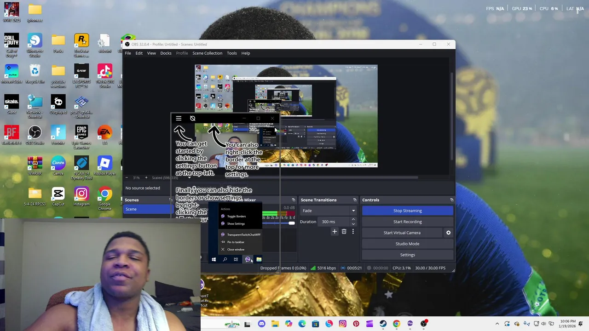
Task: Increase transition duration with up arrow
Action: [x=353, y=219]
